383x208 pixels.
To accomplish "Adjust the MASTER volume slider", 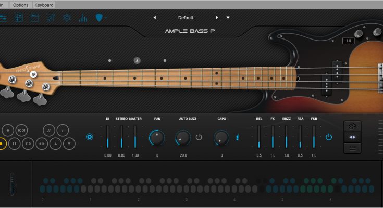I will click(135, 138).
